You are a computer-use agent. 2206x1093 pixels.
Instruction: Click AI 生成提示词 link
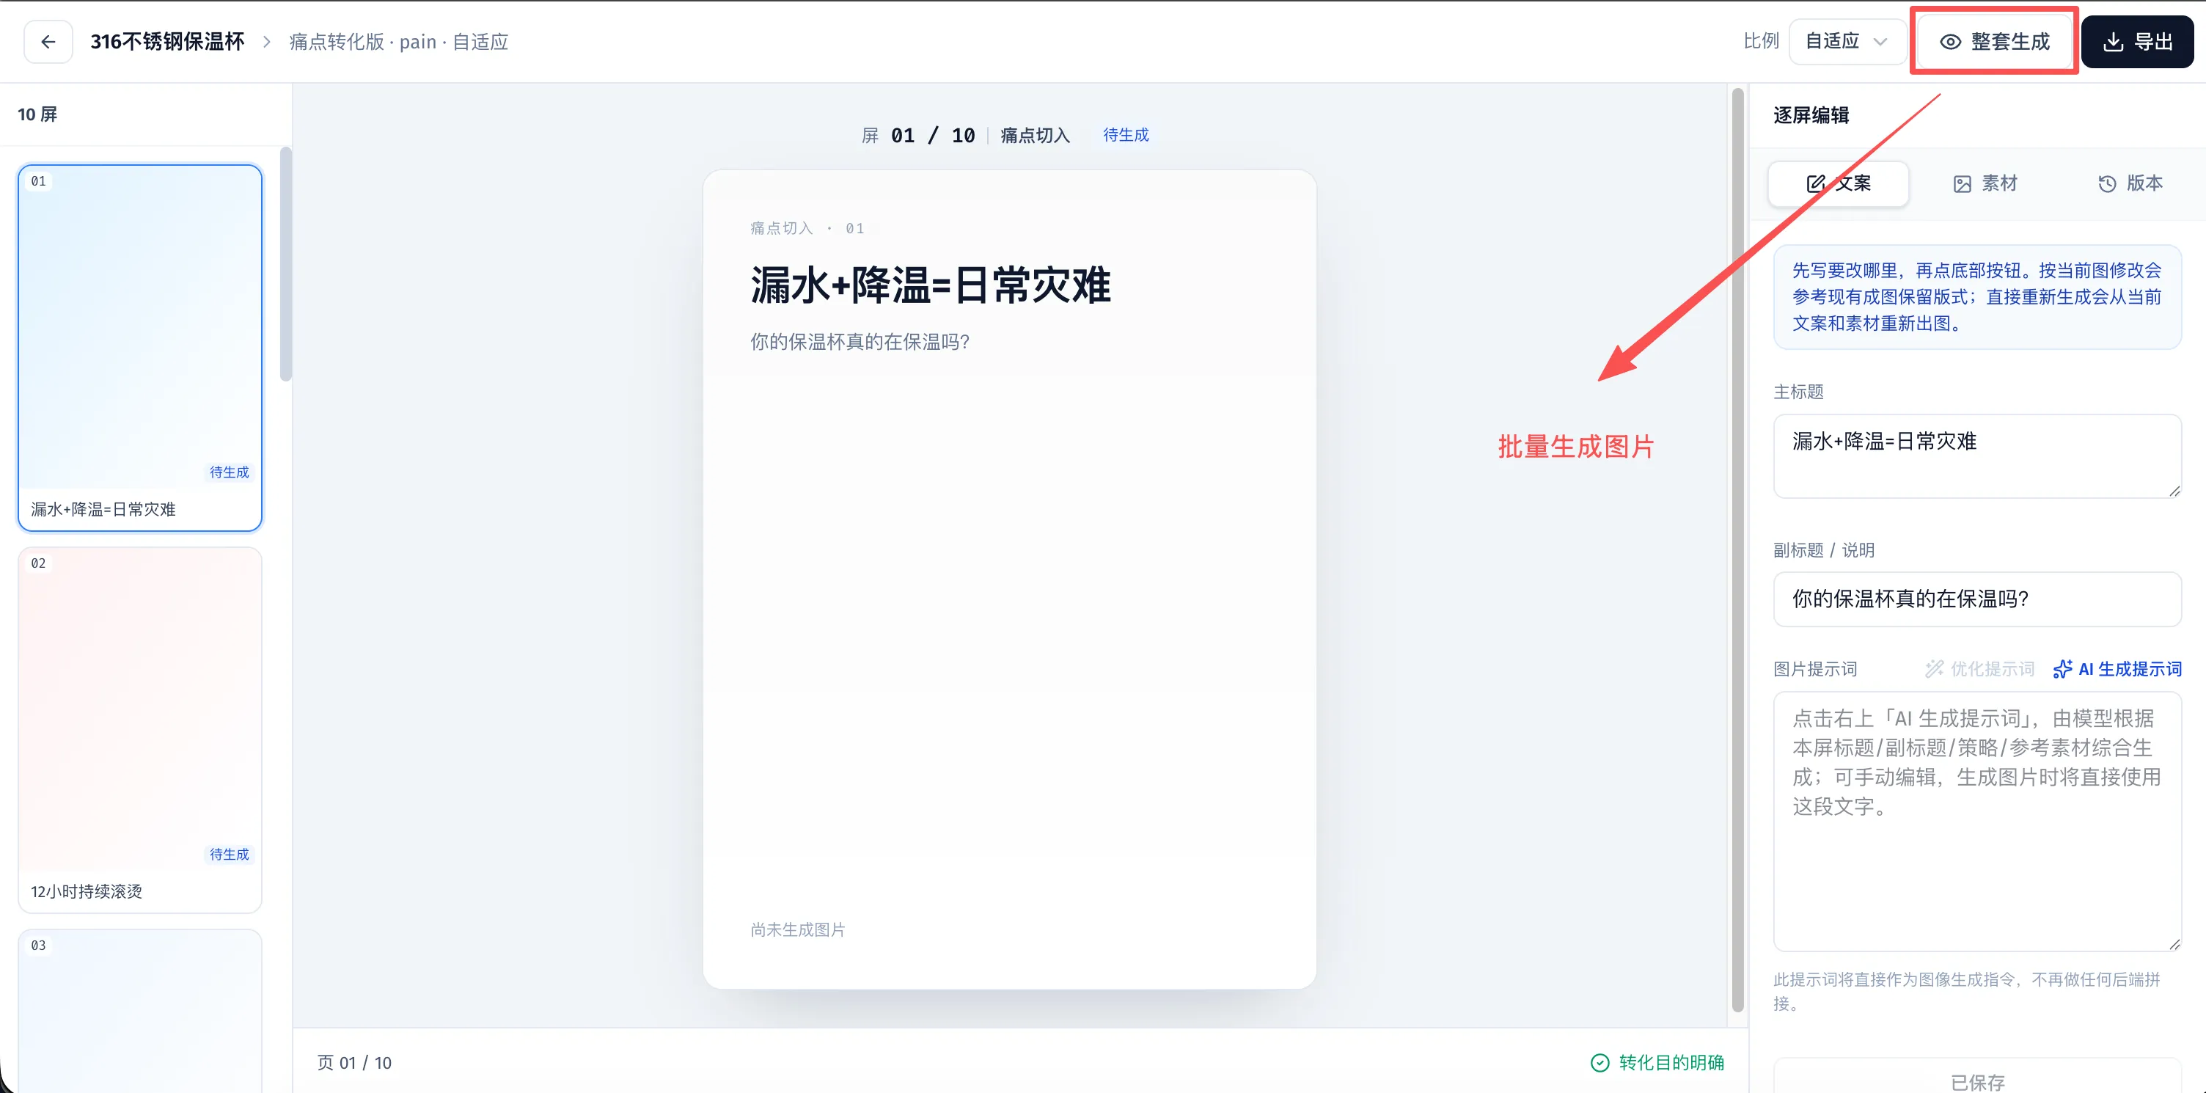(2117, 669)
